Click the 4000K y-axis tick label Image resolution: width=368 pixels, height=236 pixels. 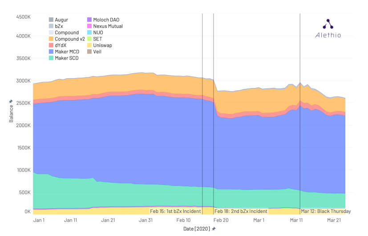[x=24, y=36]
